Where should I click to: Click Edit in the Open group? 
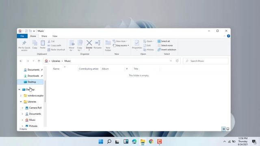(x=147, y=45)
